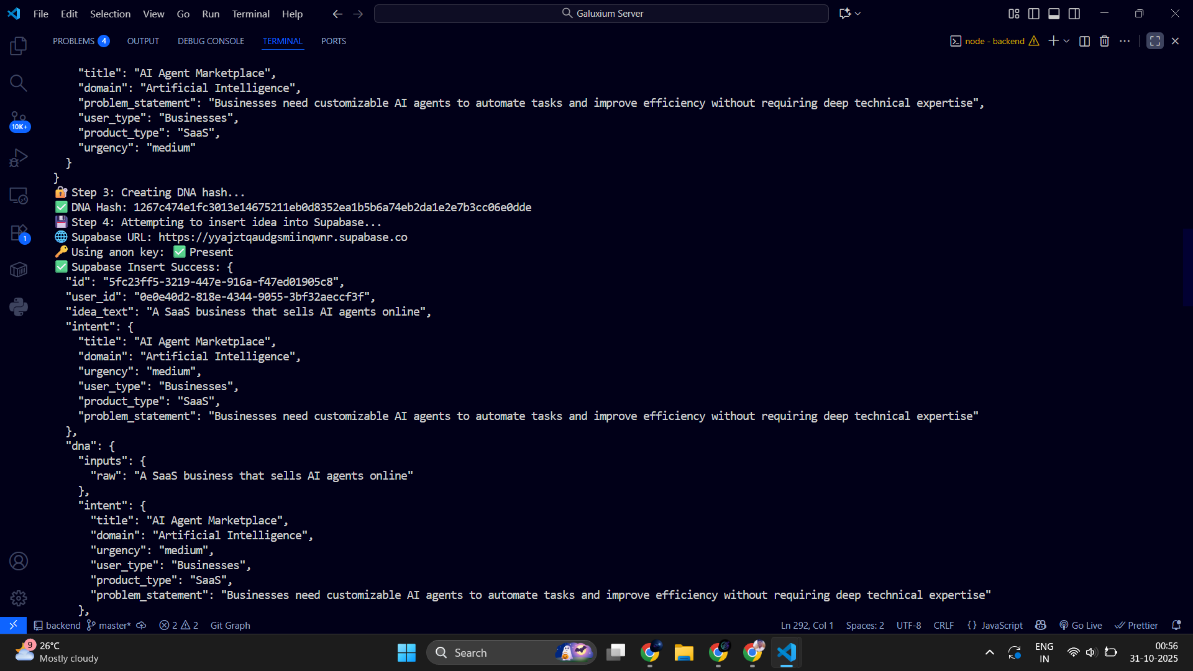Open the Copilot chat dropdown arrow
The width and height of the screenshot is (1193, 671).
858,14
